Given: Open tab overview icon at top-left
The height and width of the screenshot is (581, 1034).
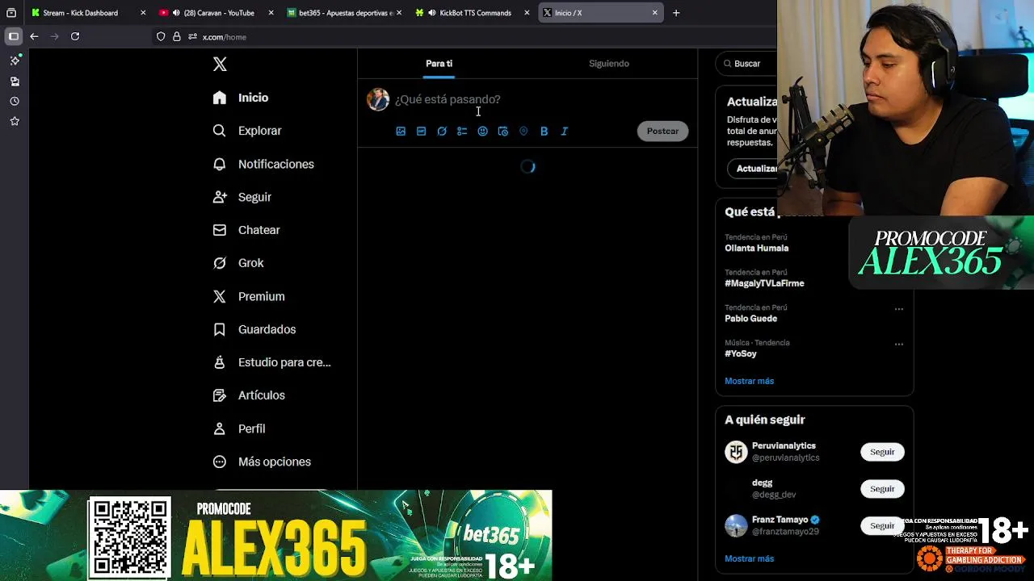Looking at the screenshot, I should click(11, 13).
